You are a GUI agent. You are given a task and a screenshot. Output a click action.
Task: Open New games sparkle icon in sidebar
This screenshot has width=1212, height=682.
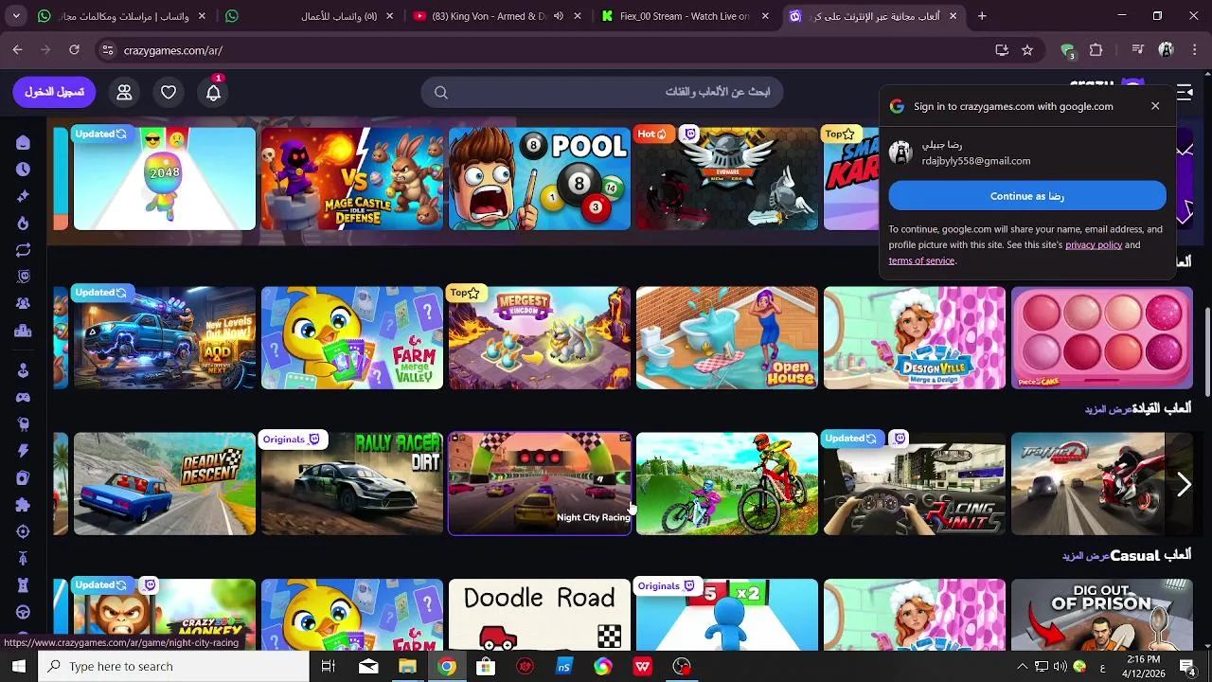coord(23,196)
